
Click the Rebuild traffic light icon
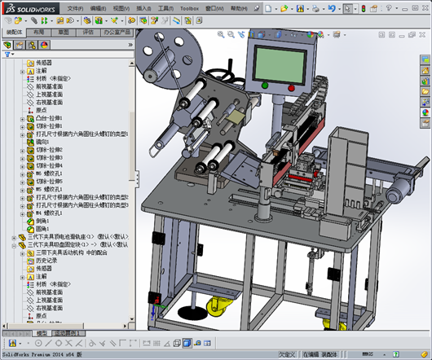coord(364,8)
